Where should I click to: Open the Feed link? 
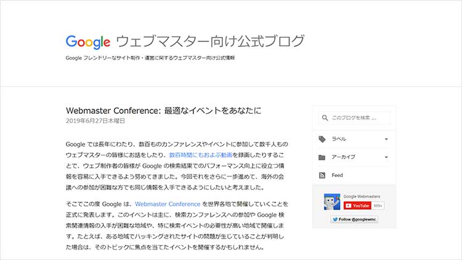click(x=337, y=175)
